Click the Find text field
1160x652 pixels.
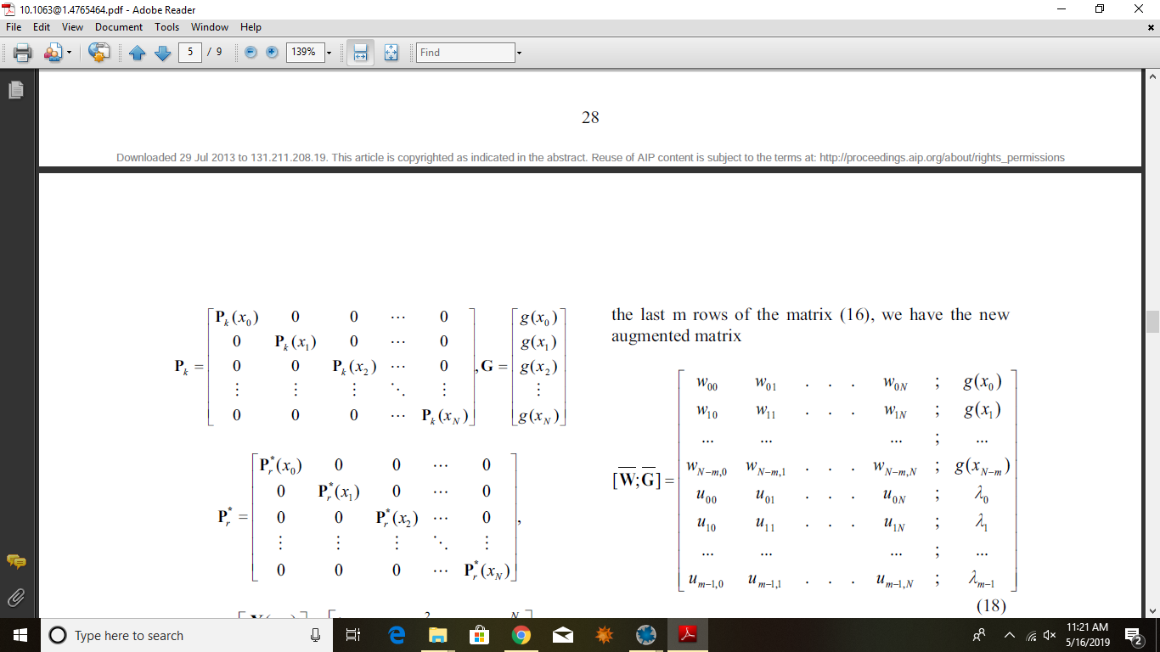pyautogui.click(x=465, y=53)
